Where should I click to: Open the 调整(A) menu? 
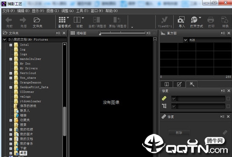[x=68, y=11]
